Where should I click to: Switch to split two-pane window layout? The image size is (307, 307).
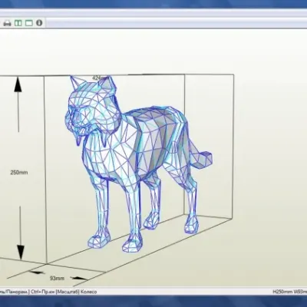tap(18, 23)
